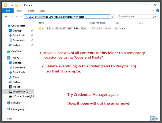
Task: Click the Up one level arrow
Action: [x=21, y=17]
